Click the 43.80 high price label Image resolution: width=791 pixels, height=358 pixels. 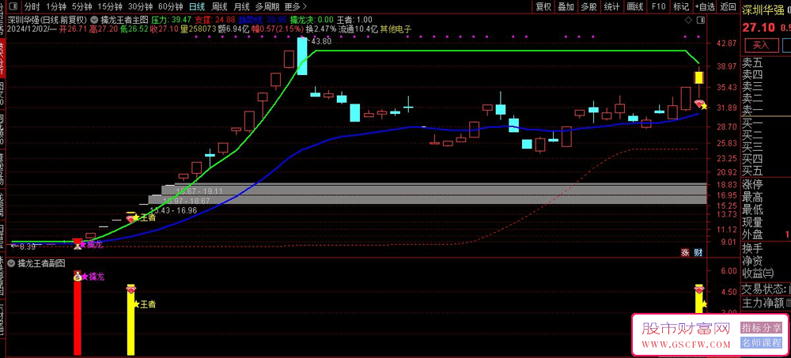[321, 41]
